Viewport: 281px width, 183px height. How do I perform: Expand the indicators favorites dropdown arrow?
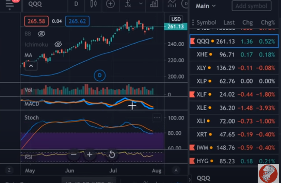tap(141, 3)
